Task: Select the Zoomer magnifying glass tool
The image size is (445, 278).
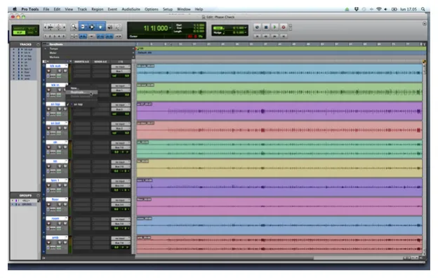Action: (74, 27)
